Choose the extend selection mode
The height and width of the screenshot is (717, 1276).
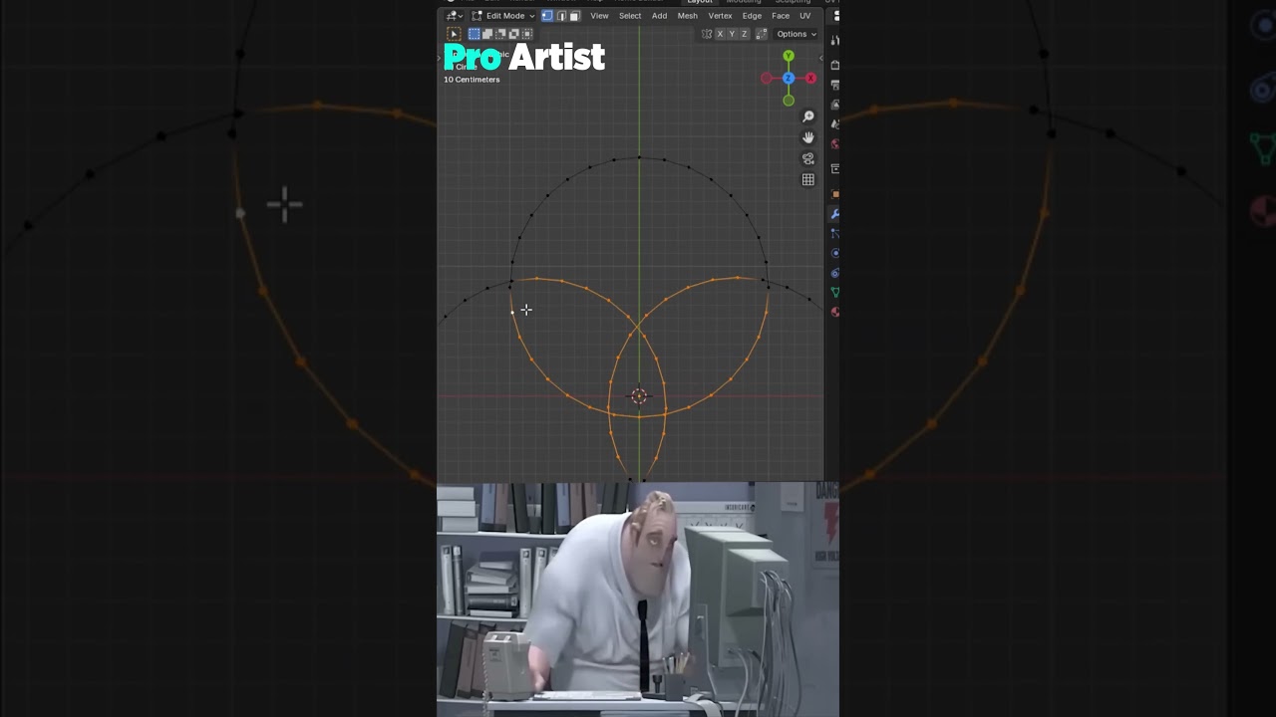(x=487, y=34)
